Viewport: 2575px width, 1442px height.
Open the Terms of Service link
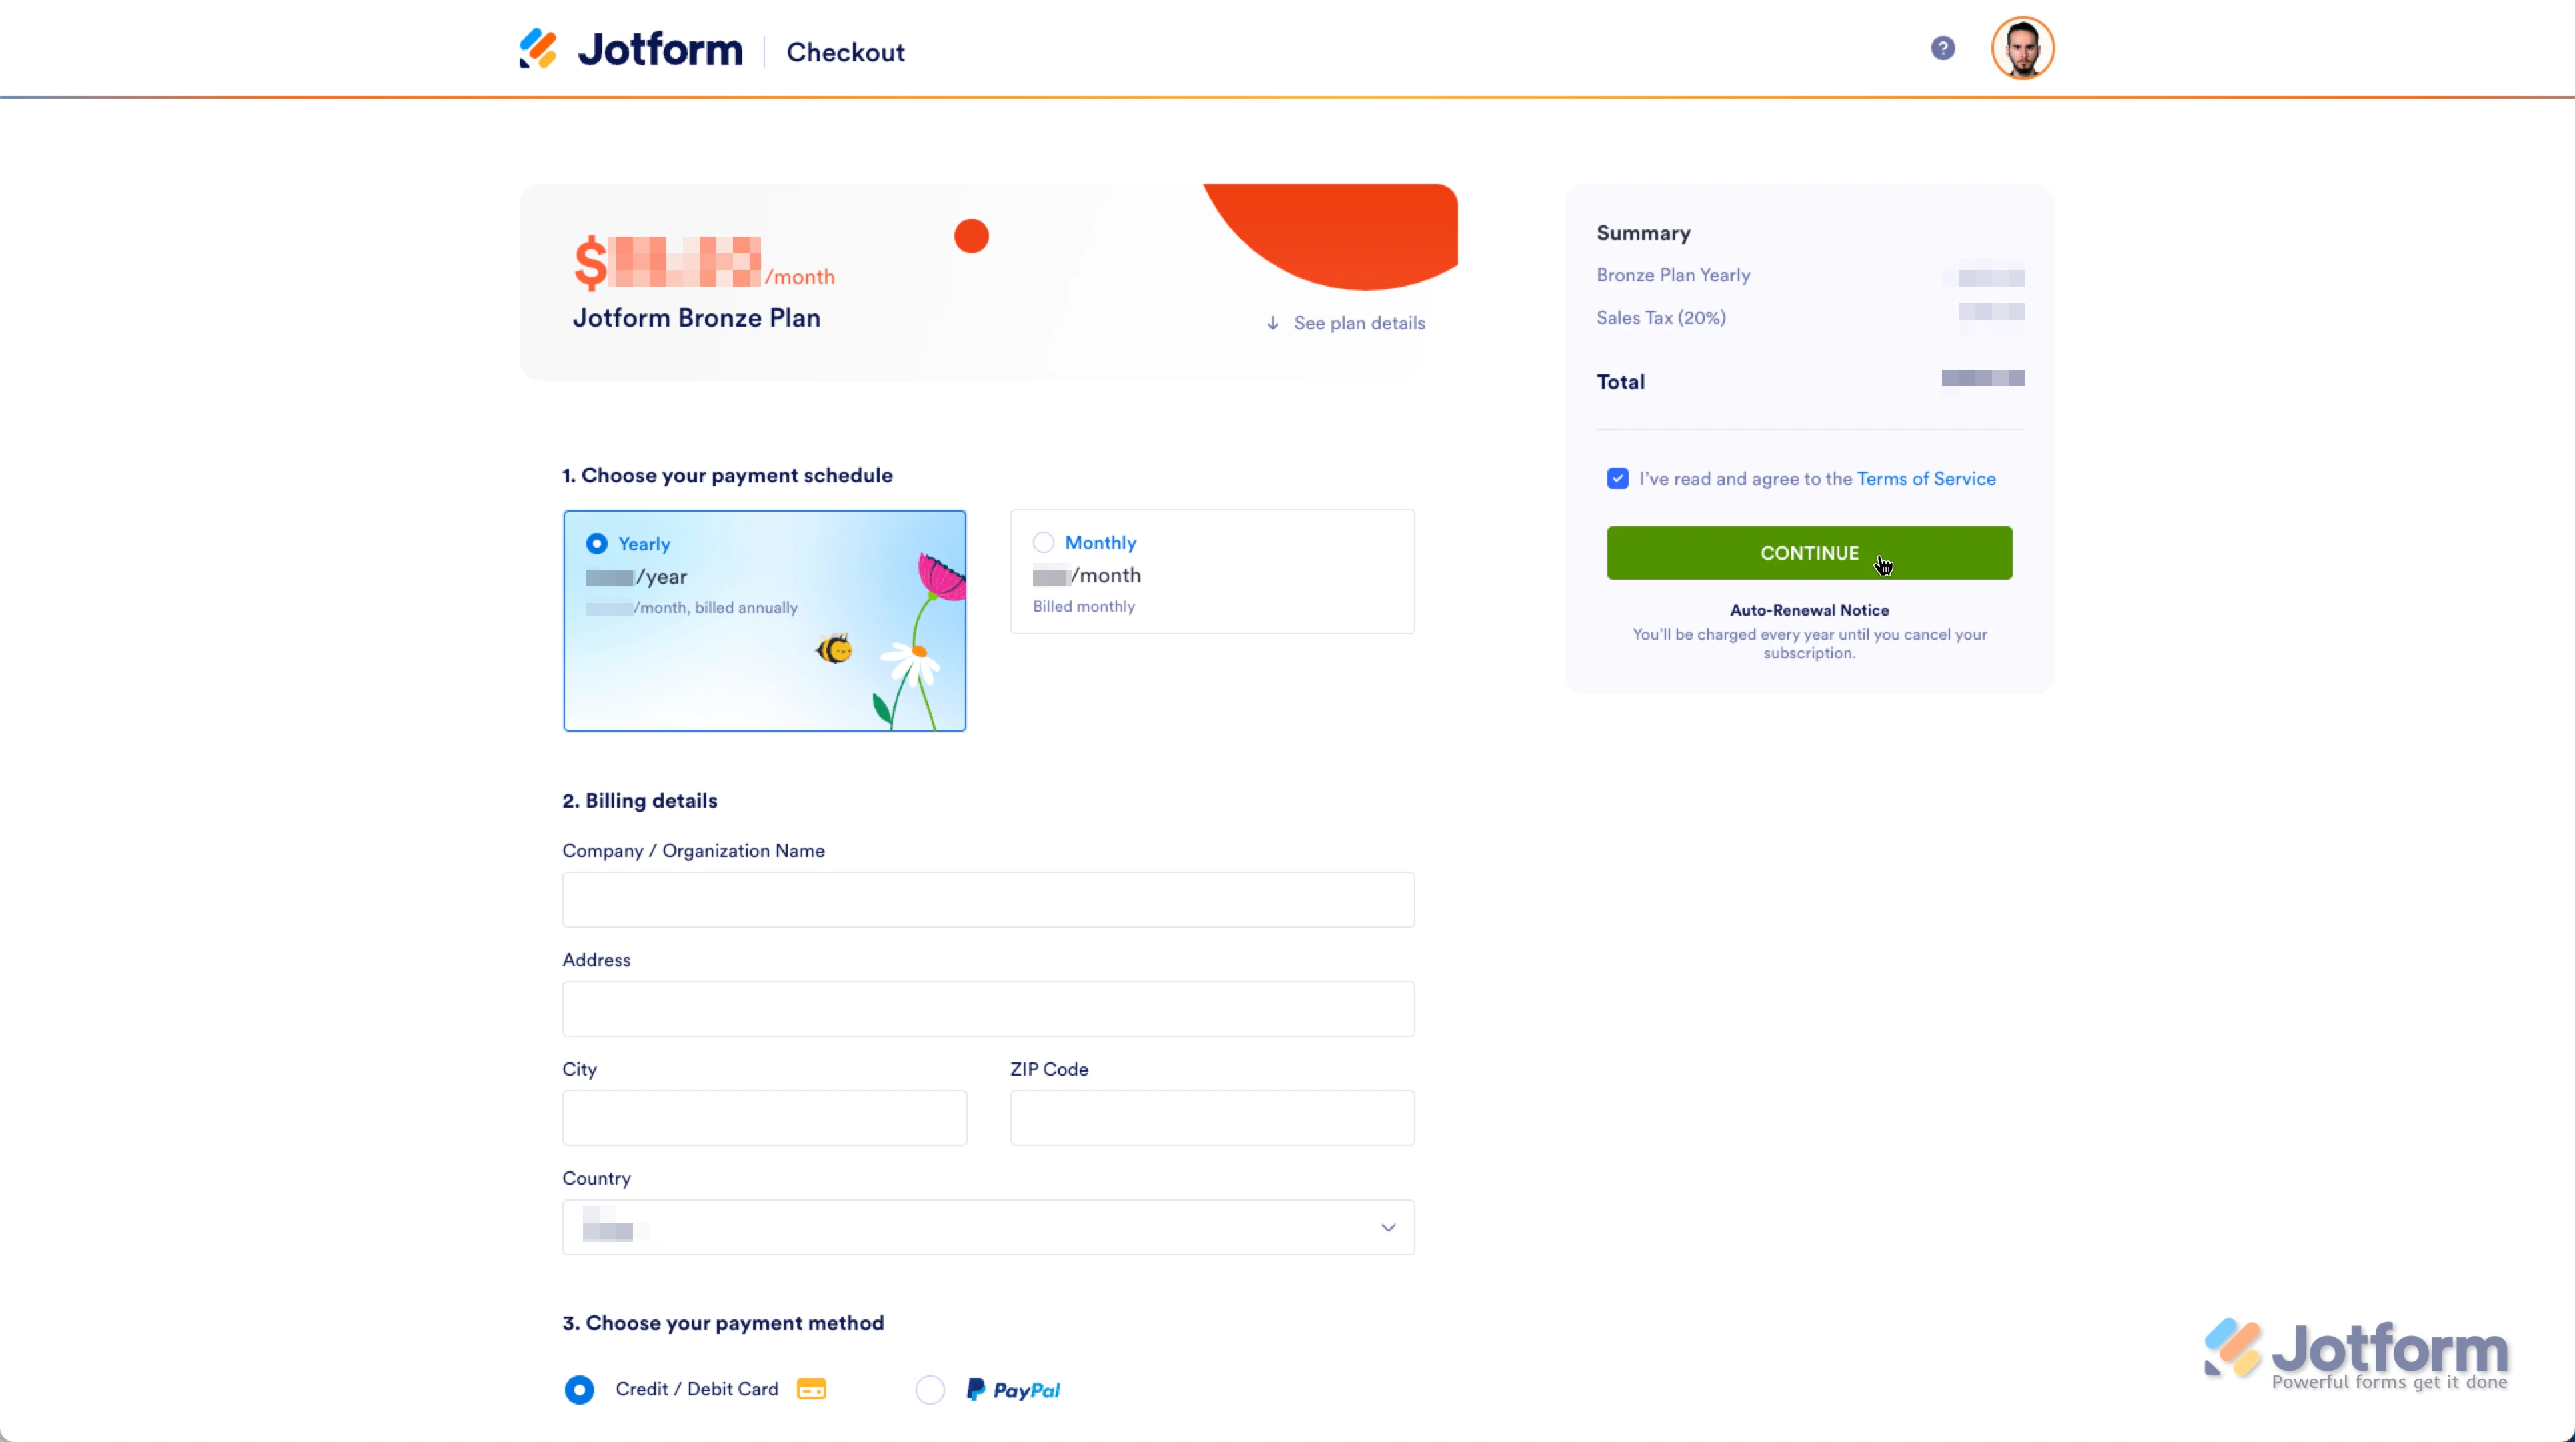point(1926,478)
